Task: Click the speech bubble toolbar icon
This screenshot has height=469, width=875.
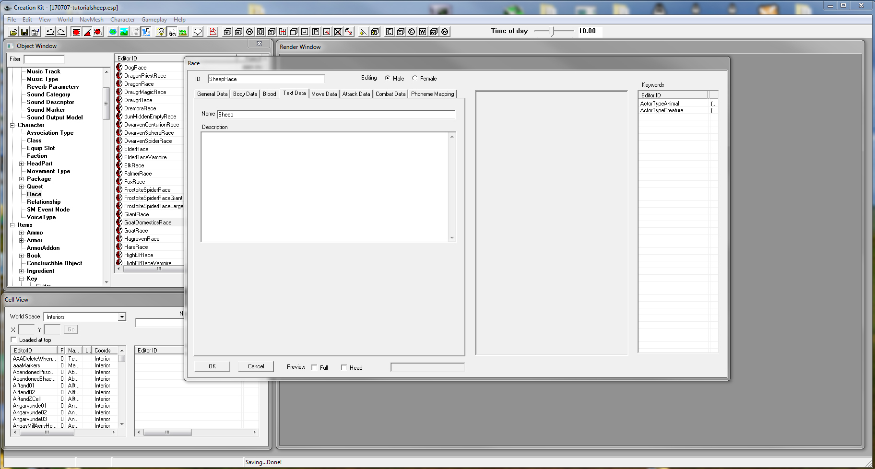Action: [x=198, y=32]
